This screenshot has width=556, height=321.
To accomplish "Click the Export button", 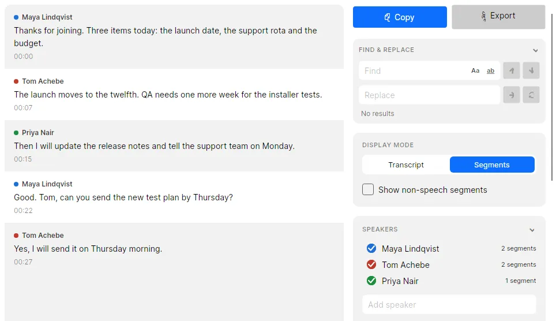I will click(498, 16).
